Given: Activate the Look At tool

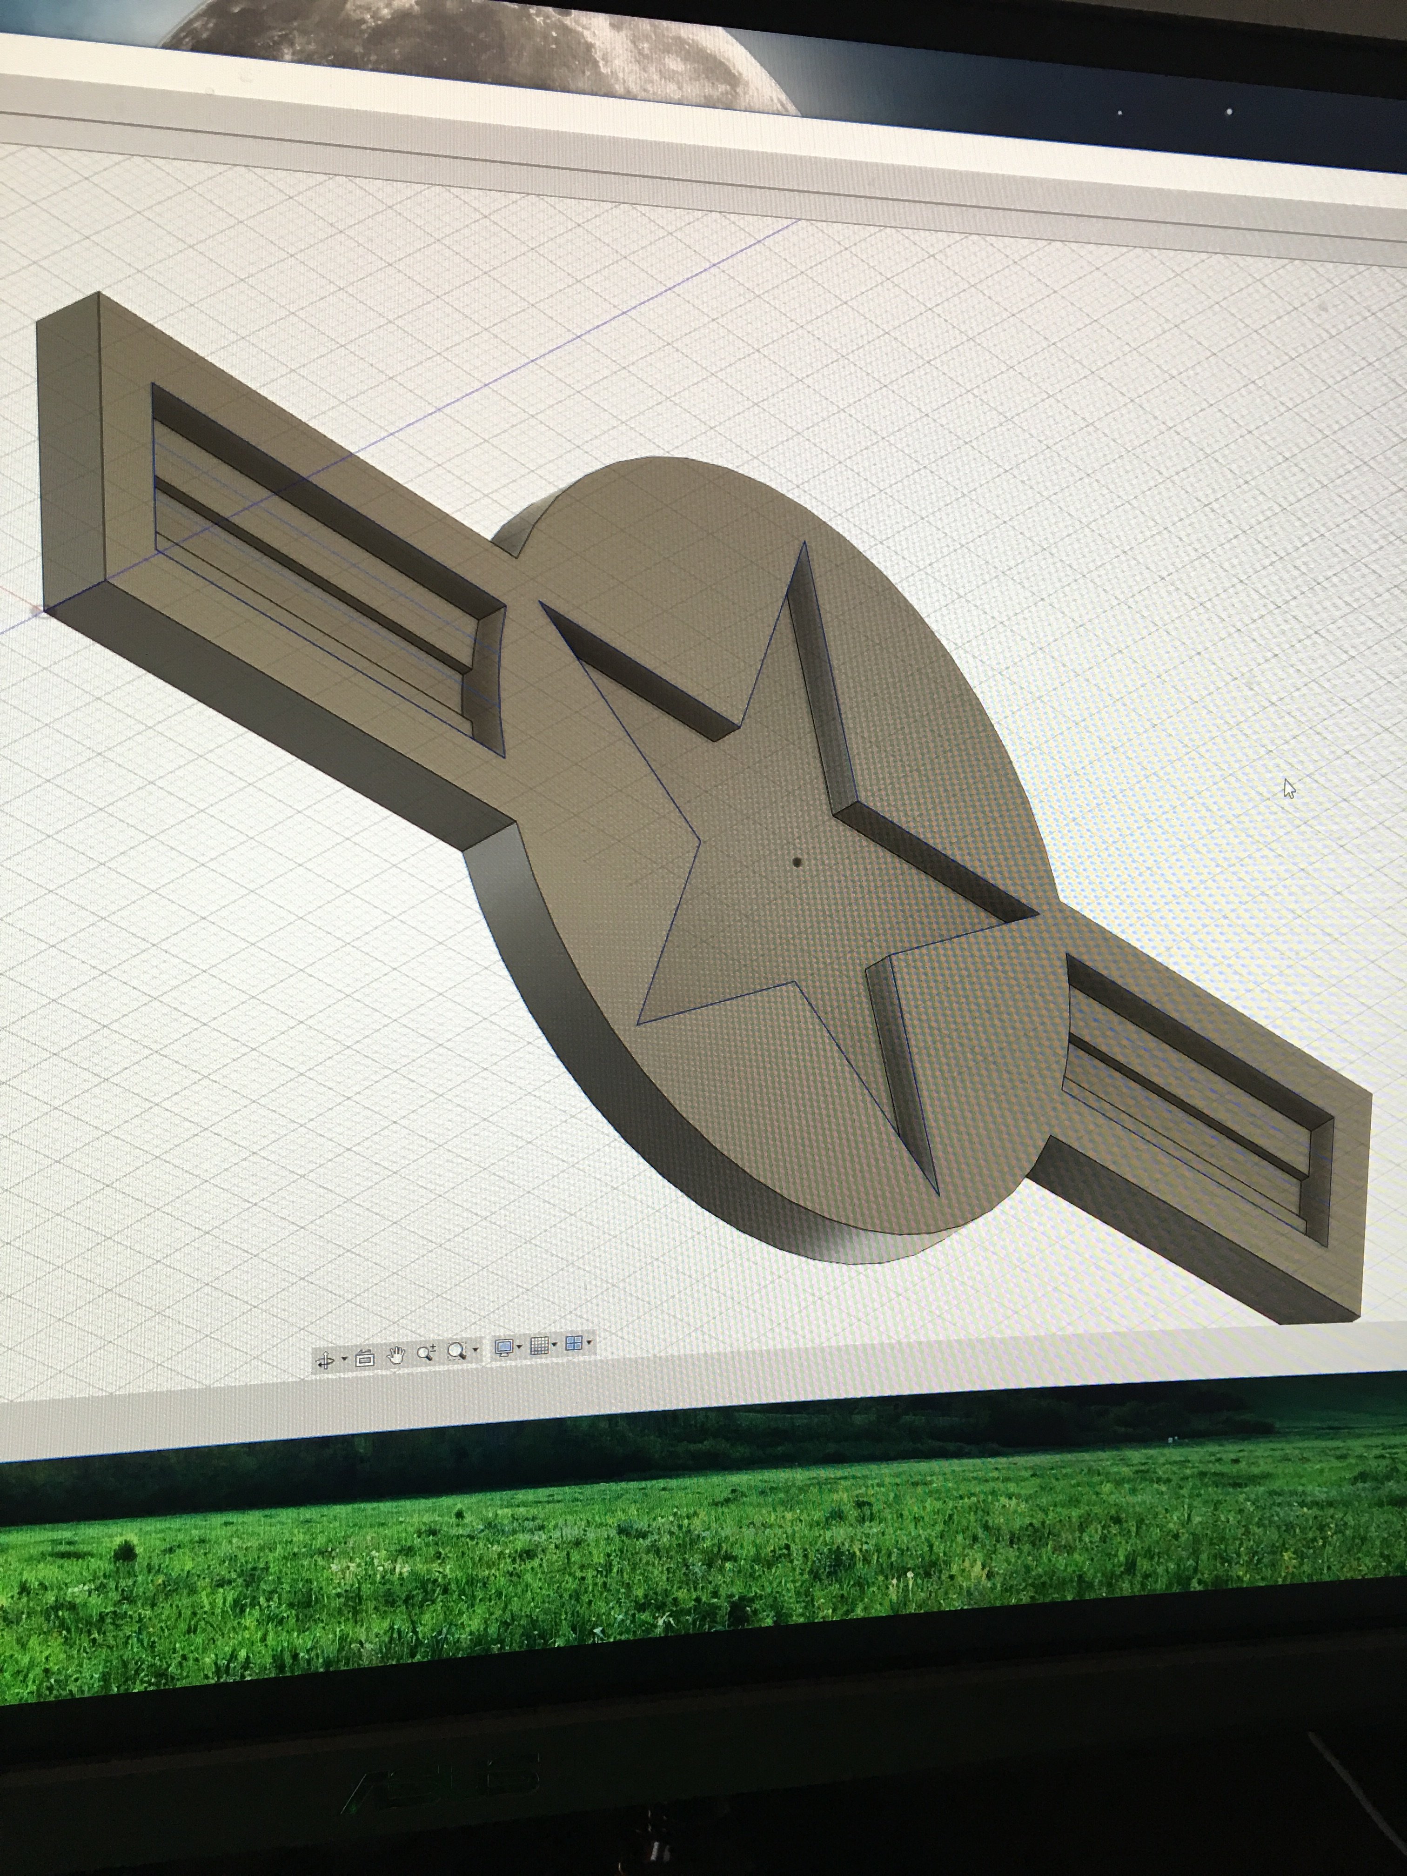Looking at the screenshot, I should tap(365, 1359).
